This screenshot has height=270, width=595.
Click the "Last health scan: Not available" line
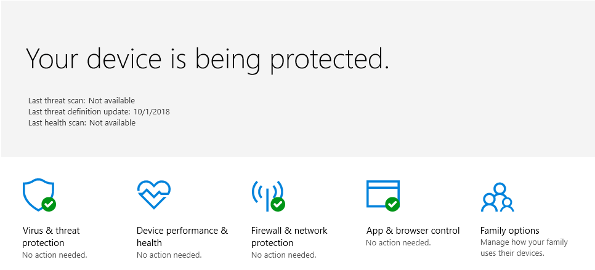(x=81, y=123)
